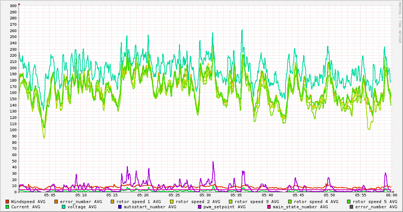This screenshot has width=403, height=212.
Task: Click the 05:35 time axis label
Action: point(236,195)
